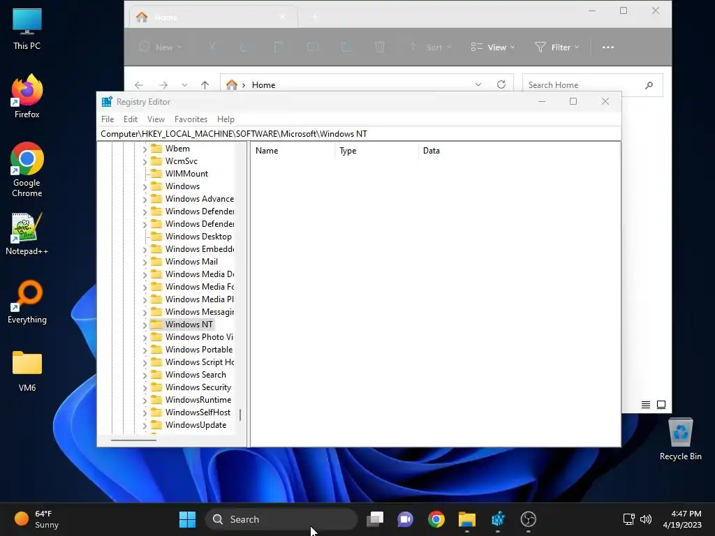Open the Edit menu in Registry Editor

coord(131,119)
